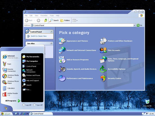
Task: Click Performance and Maintenance pie icon
Action: click(62, 78)
